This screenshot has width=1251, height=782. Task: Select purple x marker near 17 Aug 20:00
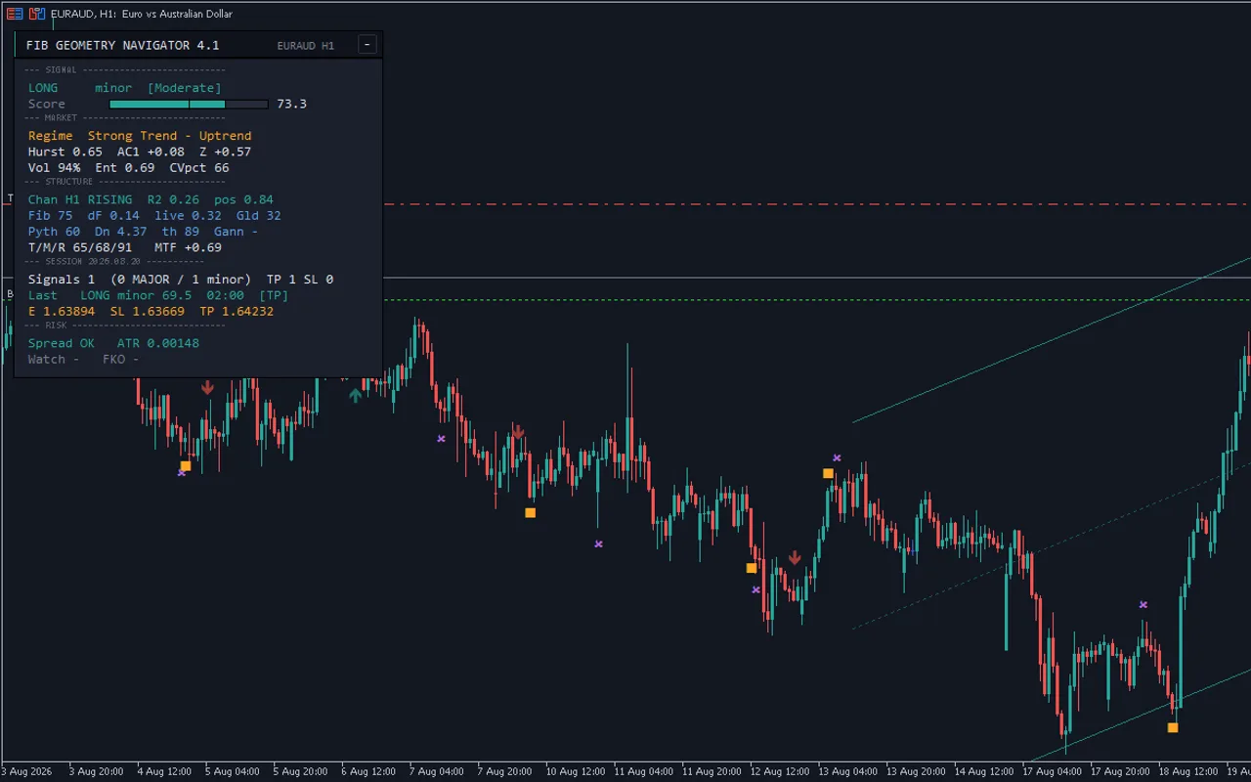pos(1143,604)
